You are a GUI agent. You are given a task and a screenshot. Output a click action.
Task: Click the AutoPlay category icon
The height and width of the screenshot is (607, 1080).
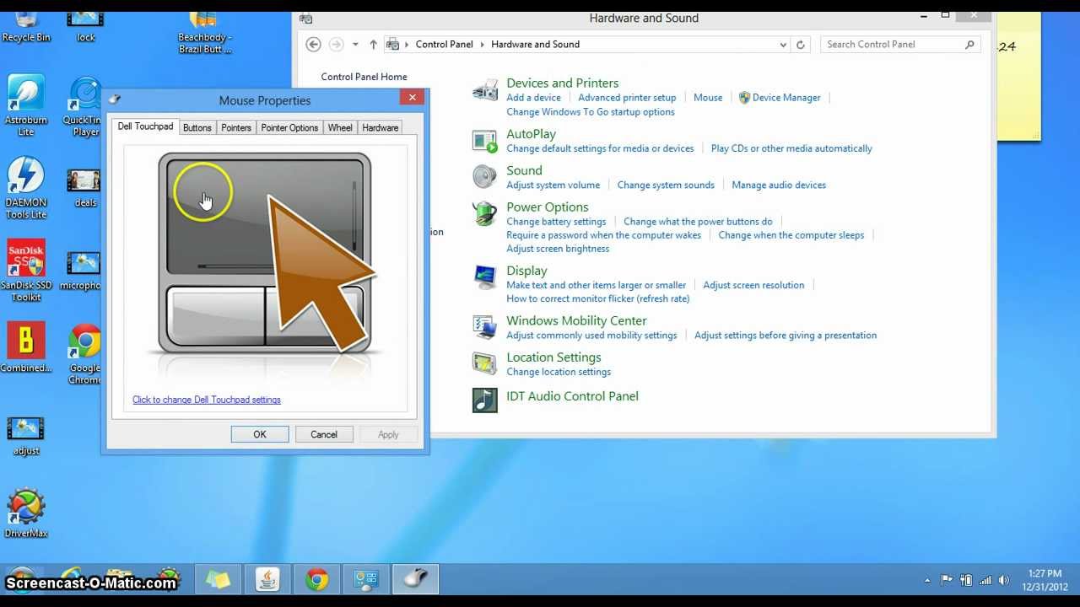485,141
